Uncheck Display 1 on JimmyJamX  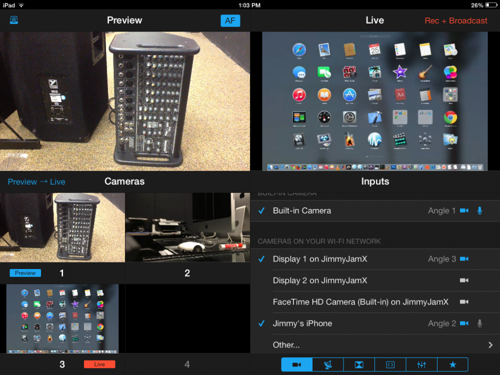point(261,259)
